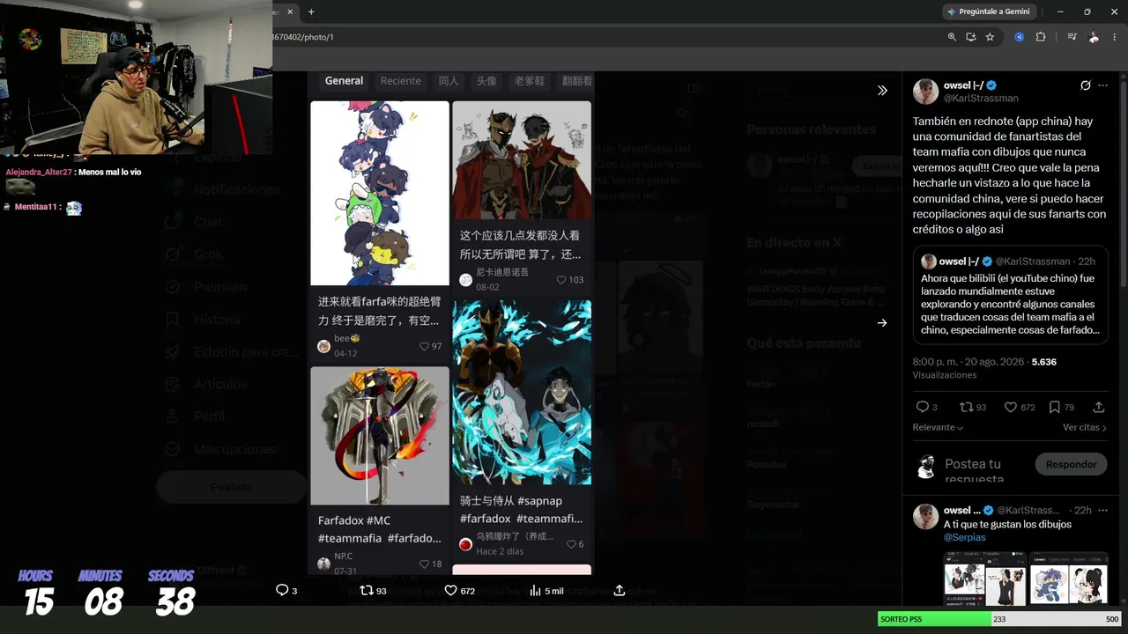
Task: Bookmark the tweet with 79 saves
Action: [x=1055, y=407]
